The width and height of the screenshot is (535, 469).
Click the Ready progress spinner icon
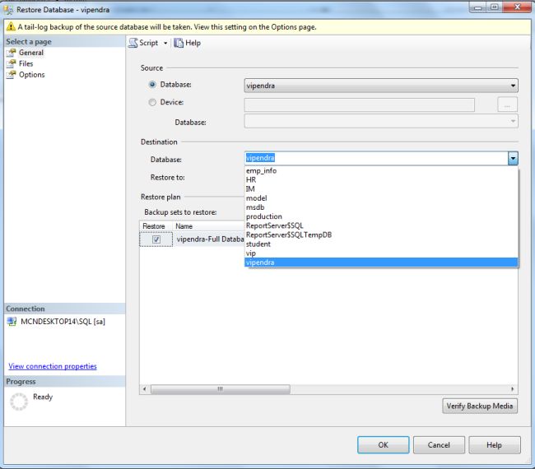19,402
